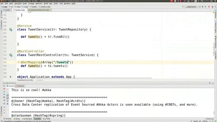Viewport: 217px width, 122px height.
Task: Open the Refactor menu
Action: pos(39,4)
